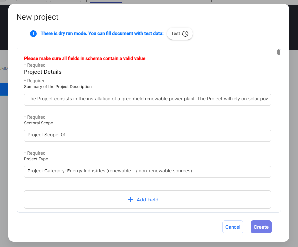Click the history clock icon on Test button
The height and width of the screenshot is (247, 298).
coord(185,34)
